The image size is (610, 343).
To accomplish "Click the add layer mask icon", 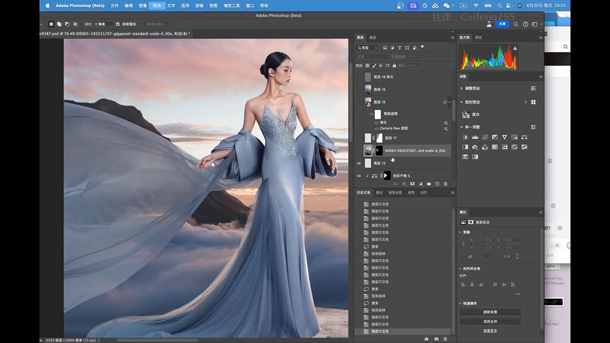I will [412, 184].
